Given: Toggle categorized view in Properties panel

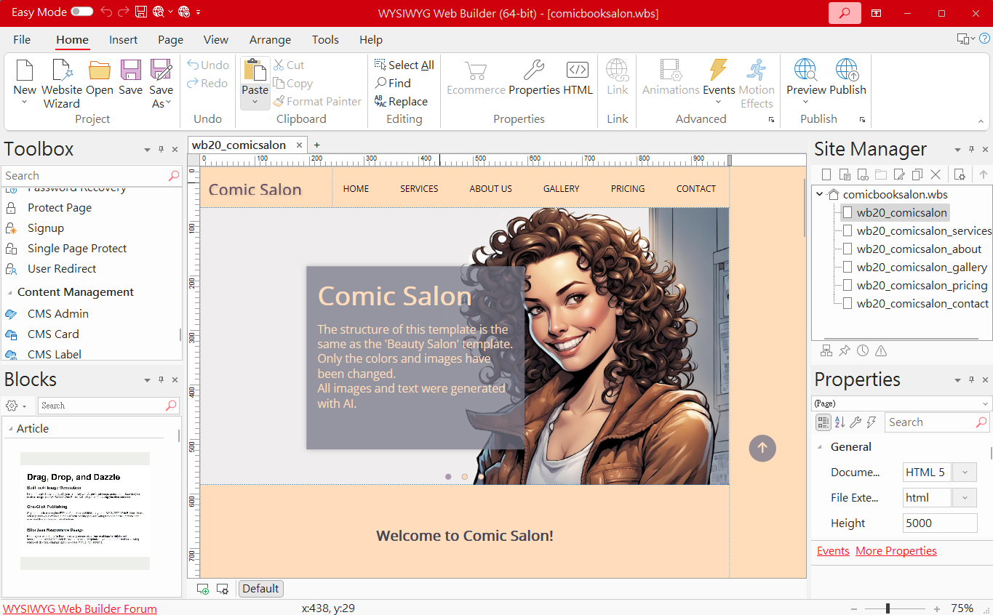Looking at the screenshot, I should pos(823,422).
